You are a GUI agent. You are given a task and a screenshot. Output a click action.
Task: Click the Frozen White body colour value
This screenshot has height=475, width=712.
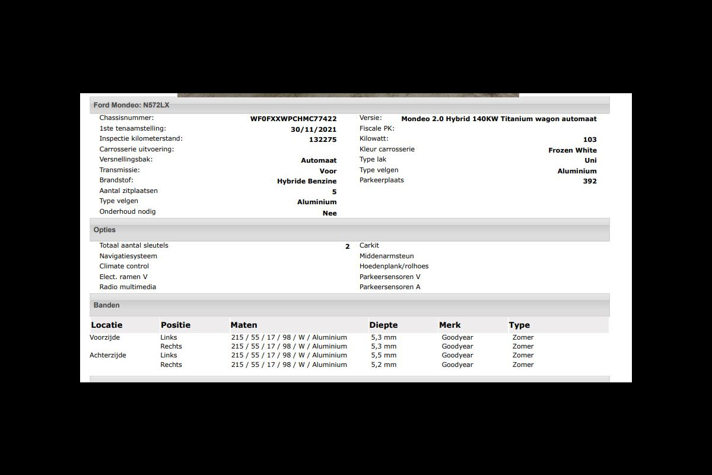pos(572,150)
